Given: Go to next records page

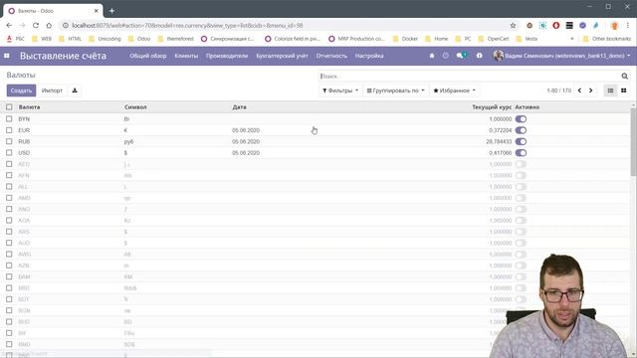Looking at the screenshot, I should 590,90.
